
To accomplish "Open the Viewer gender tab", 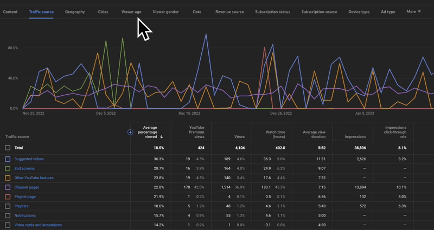I will pos(166,11).
